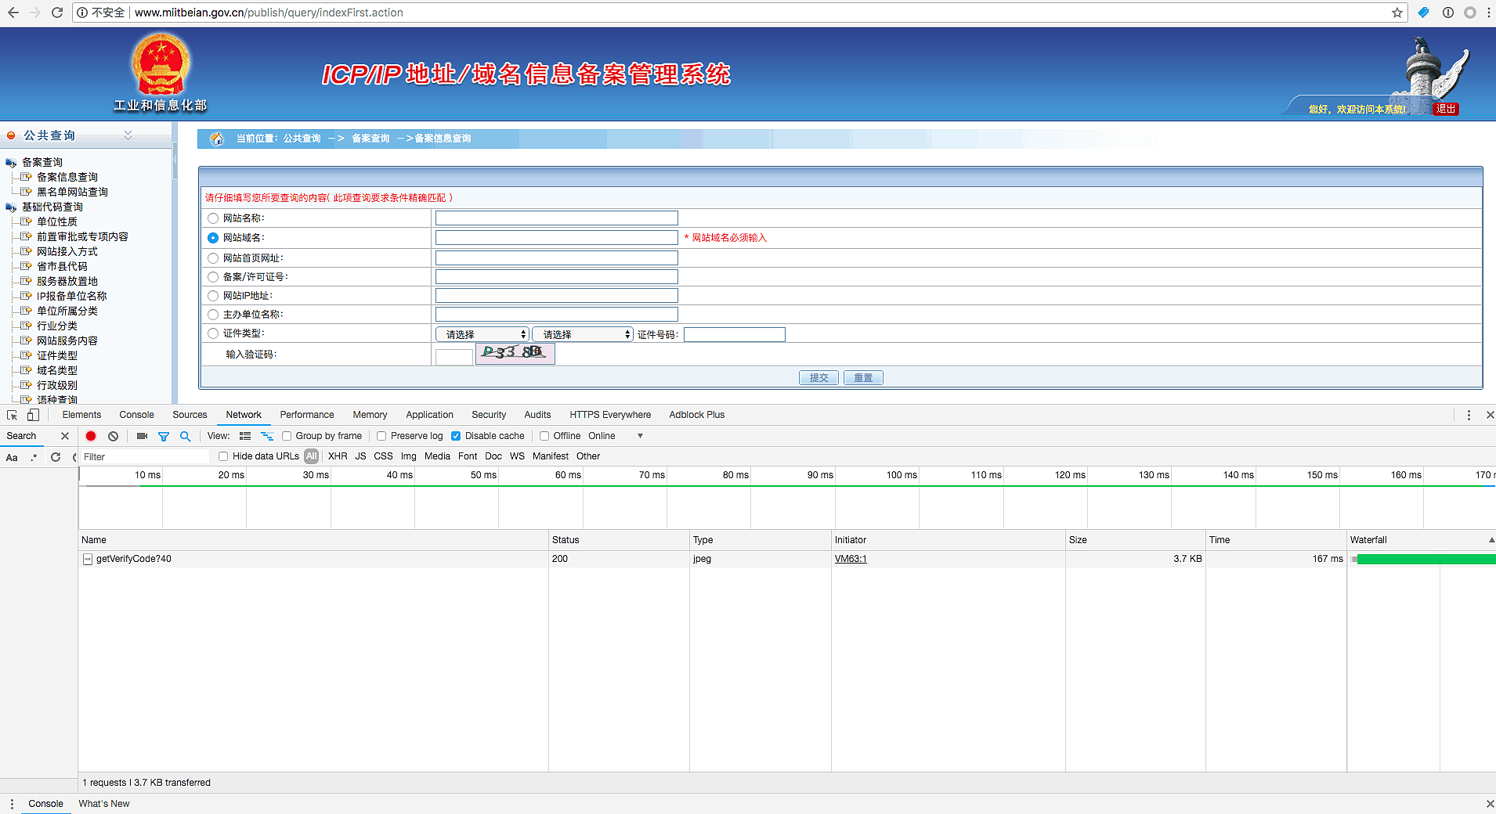Open the Sources tab
The height and width of the screenshot is (814, 1496).
click(x=190, y=415)
